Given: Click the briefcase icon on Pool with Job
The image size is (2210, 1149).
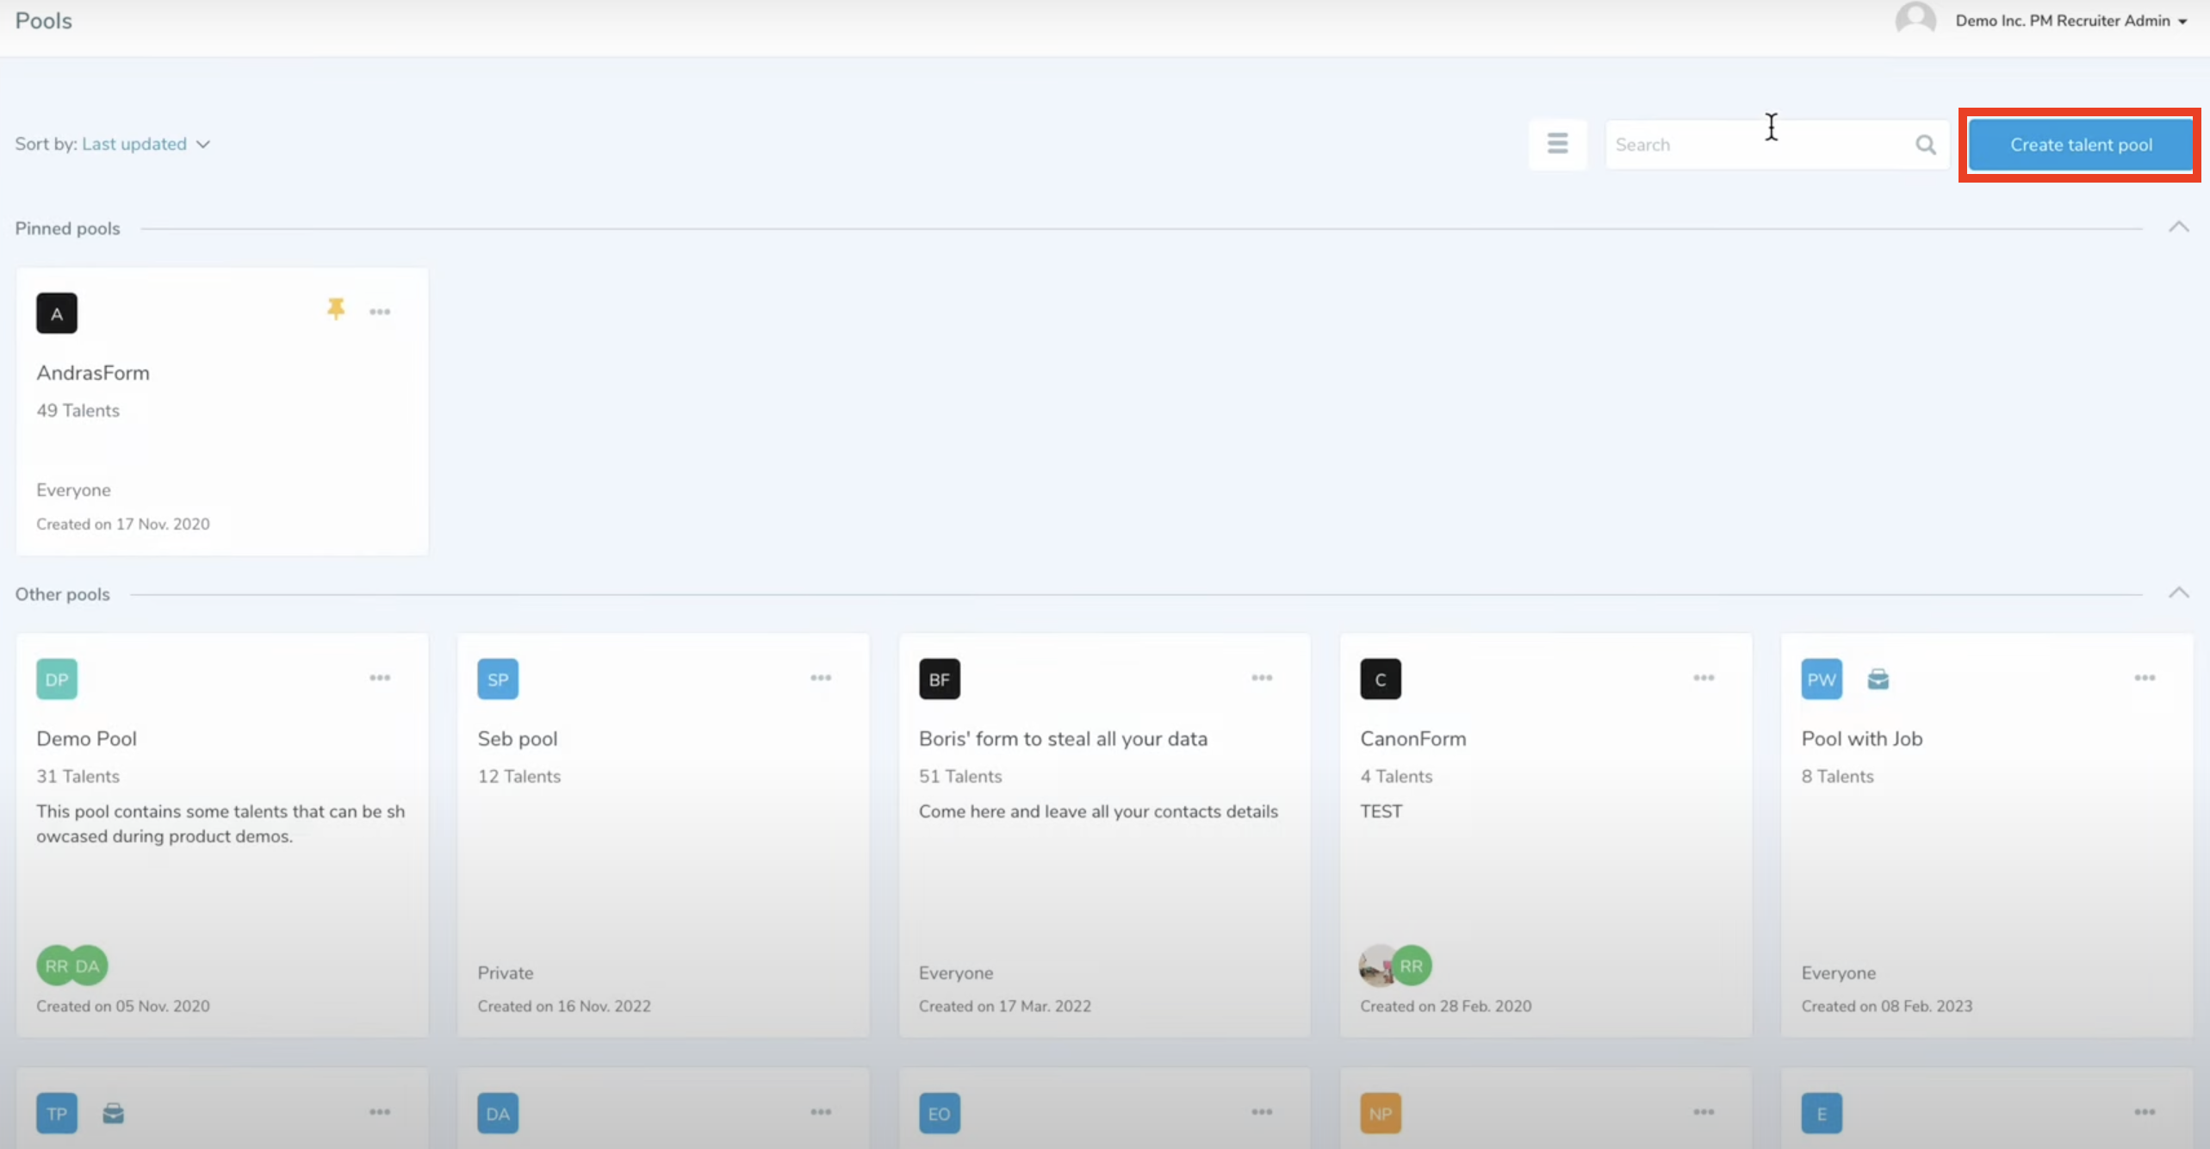Looking at the screenshot, I should (x=1878, y=680).
